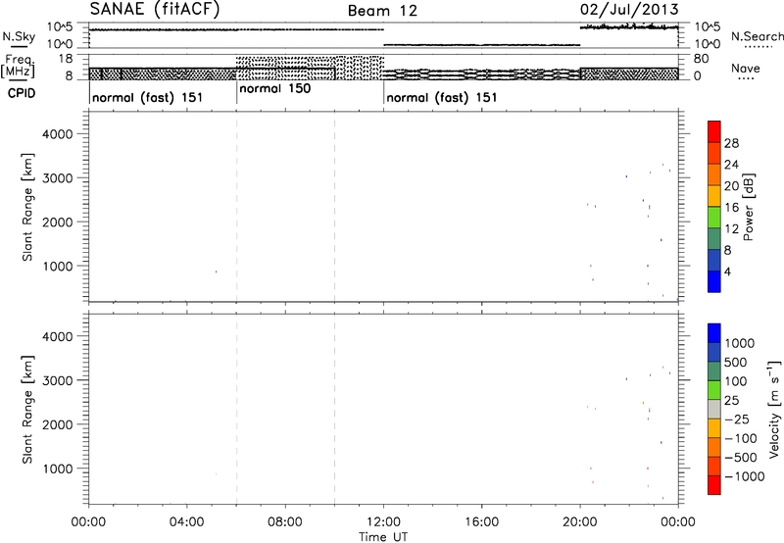The width and height of the screenshot is (784, 543).
Task: Click the 12:00 time tick label
Action: pyautogui.click(x=383, y=522)
